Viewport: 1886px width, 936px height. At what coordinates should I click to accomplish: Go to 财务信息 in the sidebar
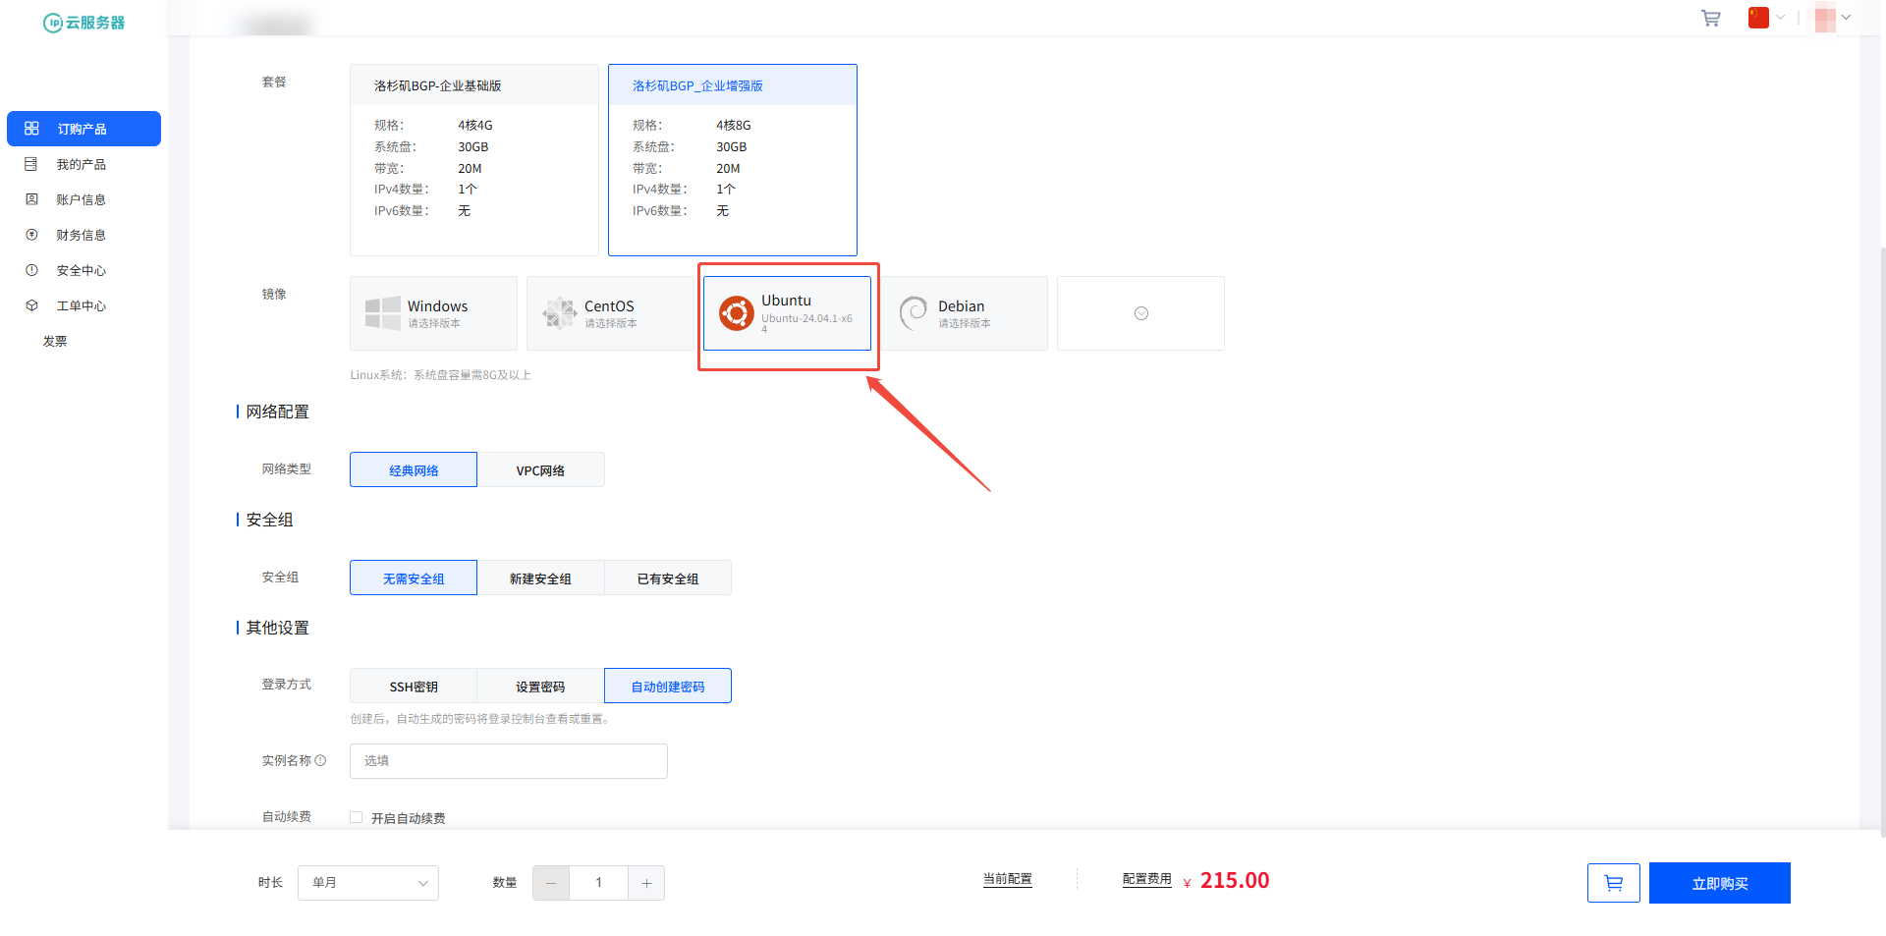point(81,235)
